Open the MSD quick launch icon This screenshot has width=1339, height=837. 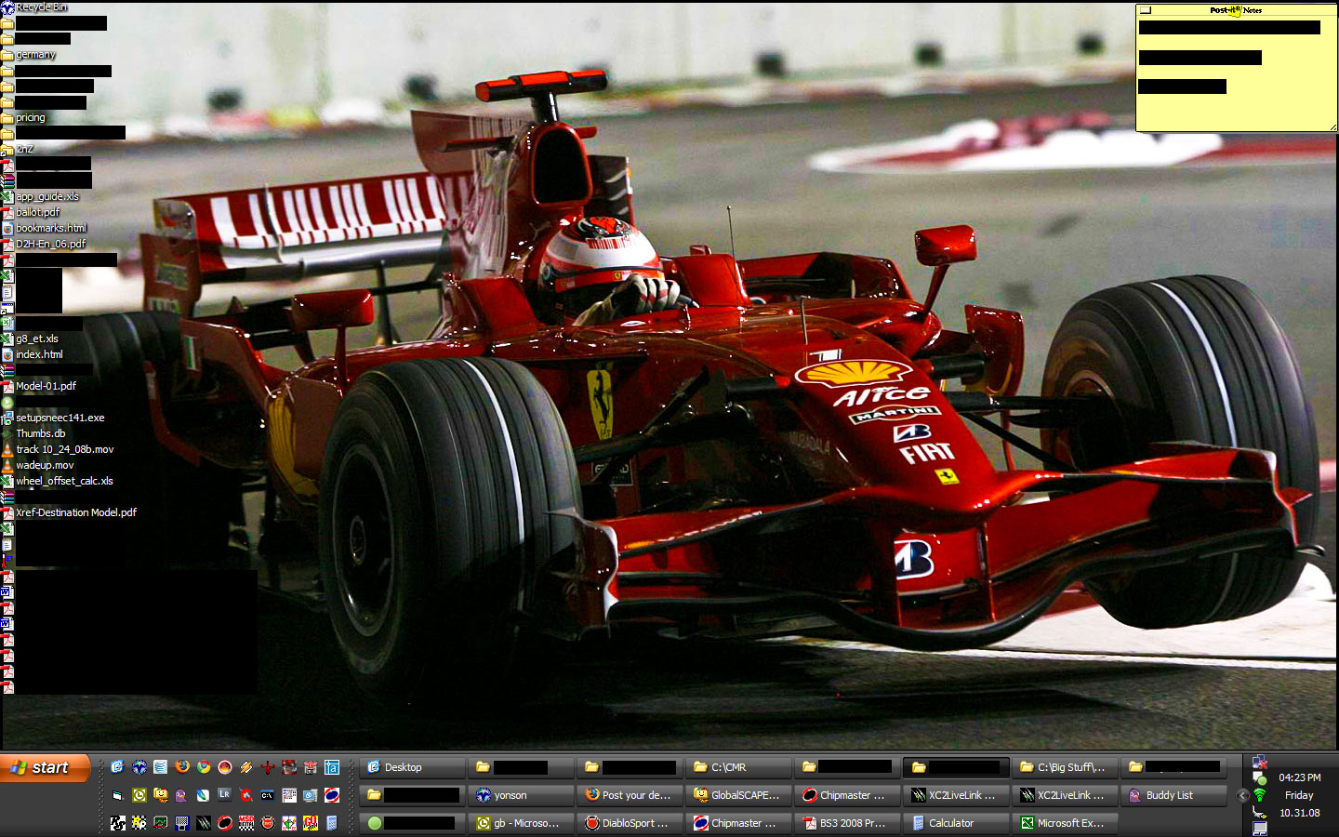click(x=246, y=823)
